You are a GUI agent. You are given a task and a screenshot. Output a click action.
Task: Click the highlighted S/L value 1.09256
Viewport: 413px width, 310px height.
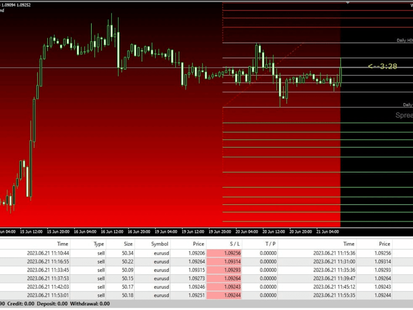coord(224,253)
